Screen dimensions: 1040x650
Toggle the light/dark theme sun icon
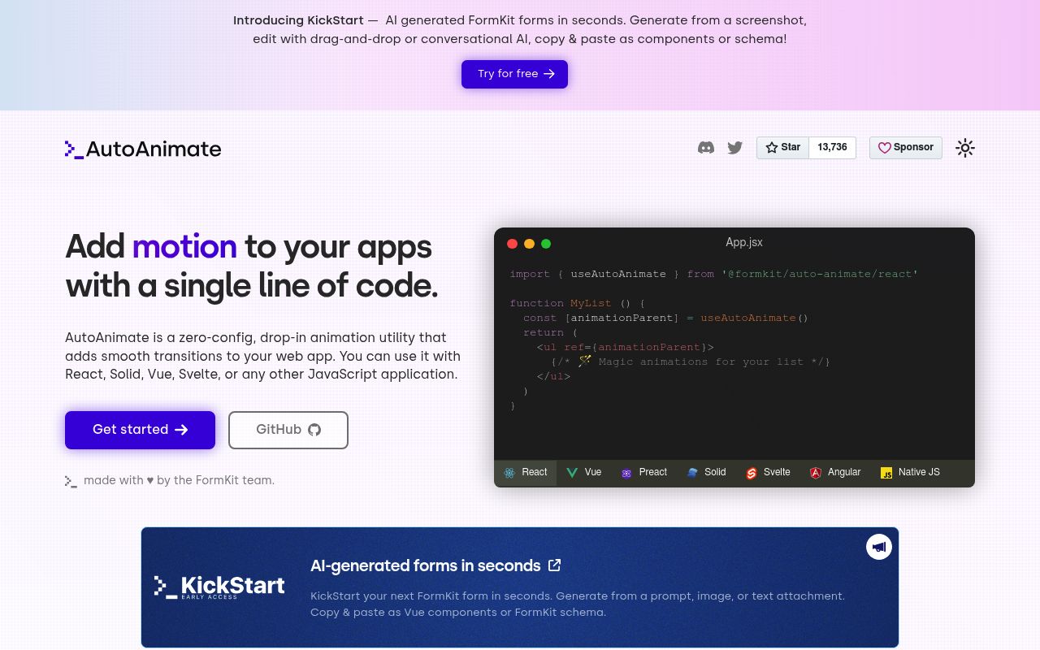964,148
